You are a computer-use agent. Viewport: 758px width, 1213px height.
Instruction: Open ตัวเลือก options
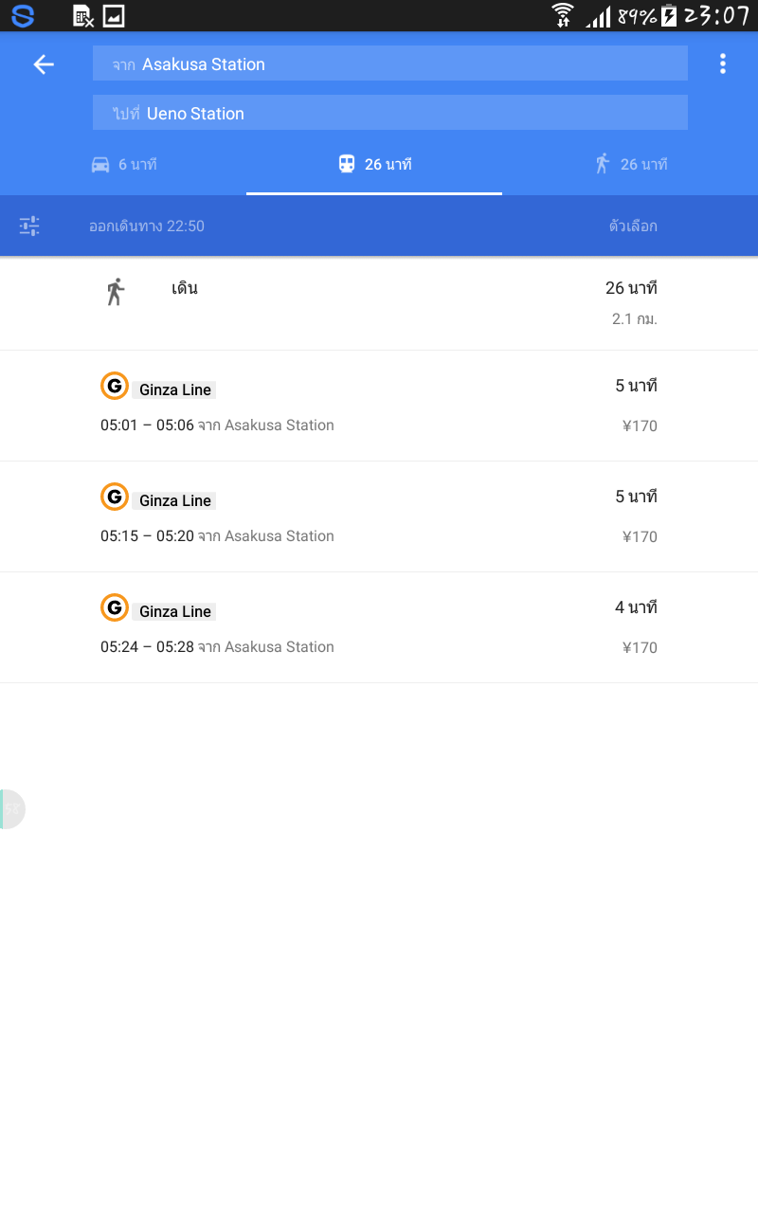633,226
